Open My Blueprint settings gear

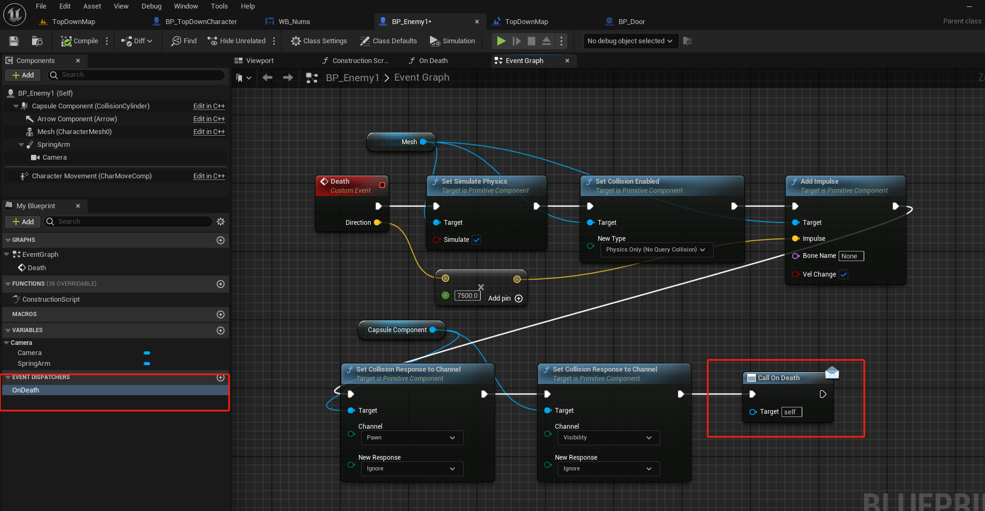point(221,222)
